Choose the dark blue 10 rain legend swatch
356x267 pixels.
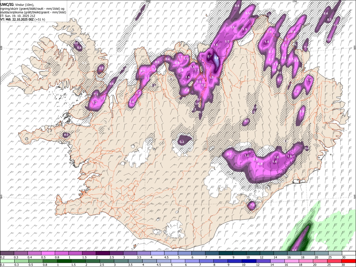tap(249, 261)
